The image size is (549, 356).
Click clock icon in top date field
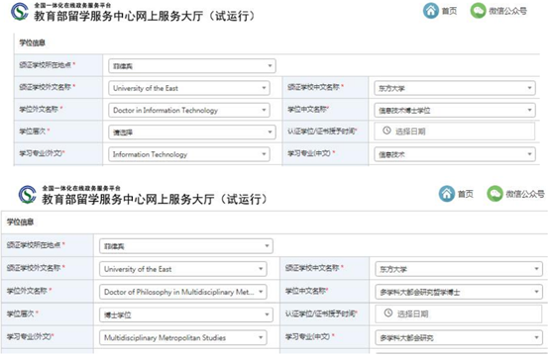point(386,131)
